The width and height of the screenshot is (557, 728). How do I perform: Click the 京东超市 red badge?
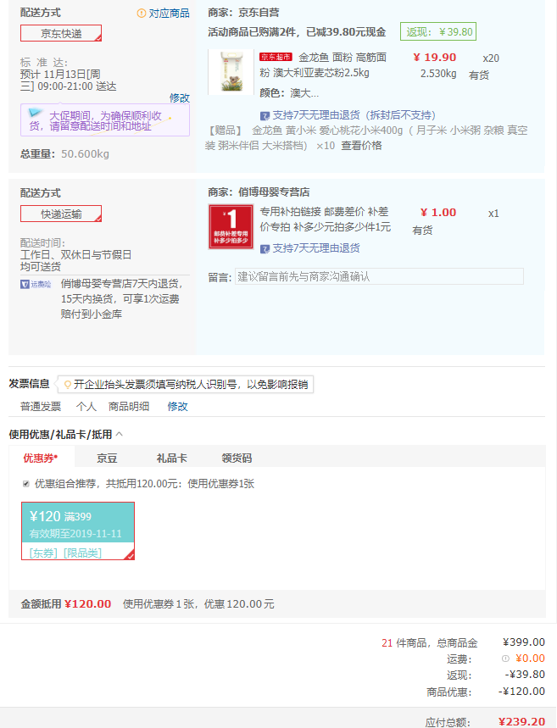point(276,57)
